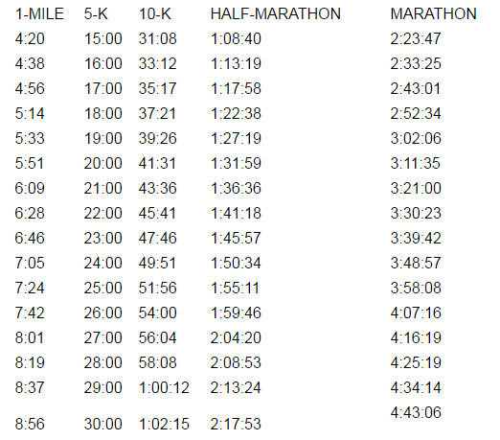Click marathon time 3:58:08

coord(416,289)
